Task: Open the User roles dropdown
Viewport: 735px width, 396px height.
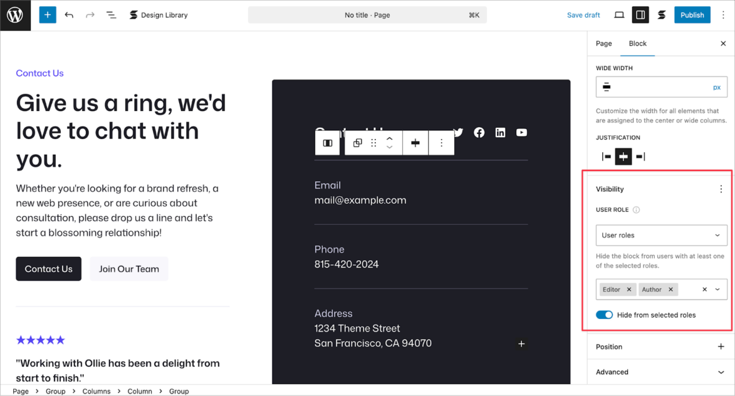Action: [662, 235]
